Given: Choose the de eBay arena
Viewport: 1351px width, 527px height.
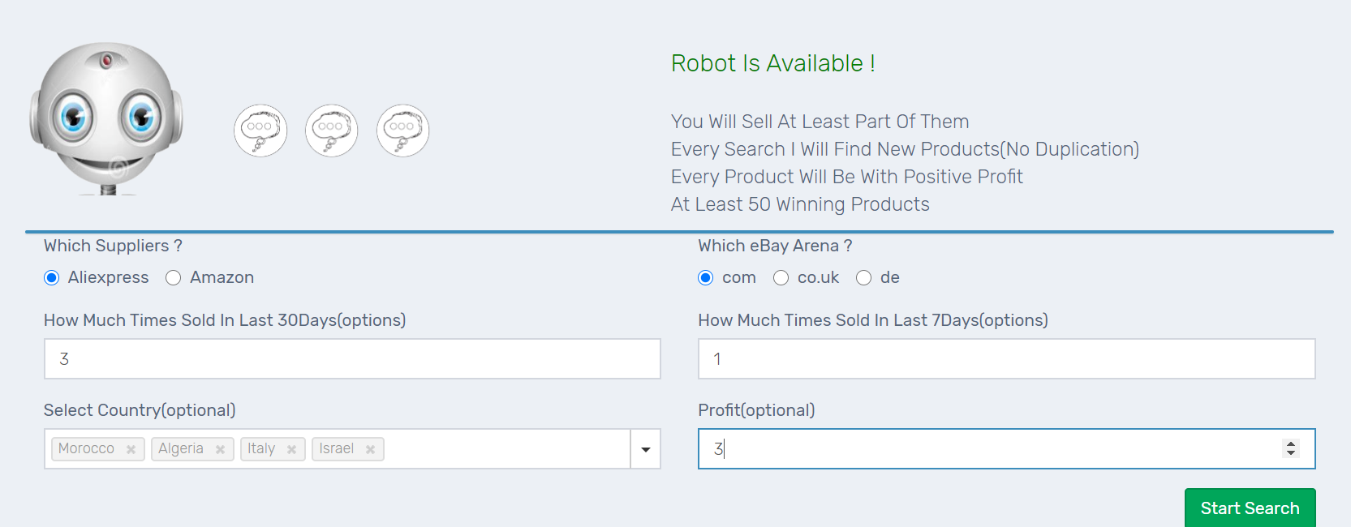Looking at the screenshot, I should [863, 278].
